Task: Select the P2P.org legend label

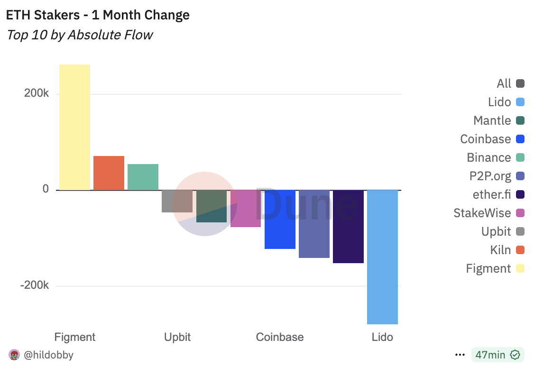Action: pos(490,176)
